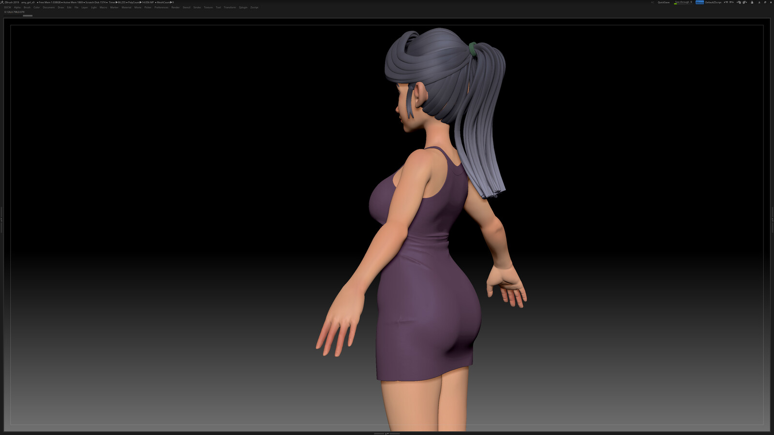
Task: Open the Preferences menu
Action: (162, 7)
